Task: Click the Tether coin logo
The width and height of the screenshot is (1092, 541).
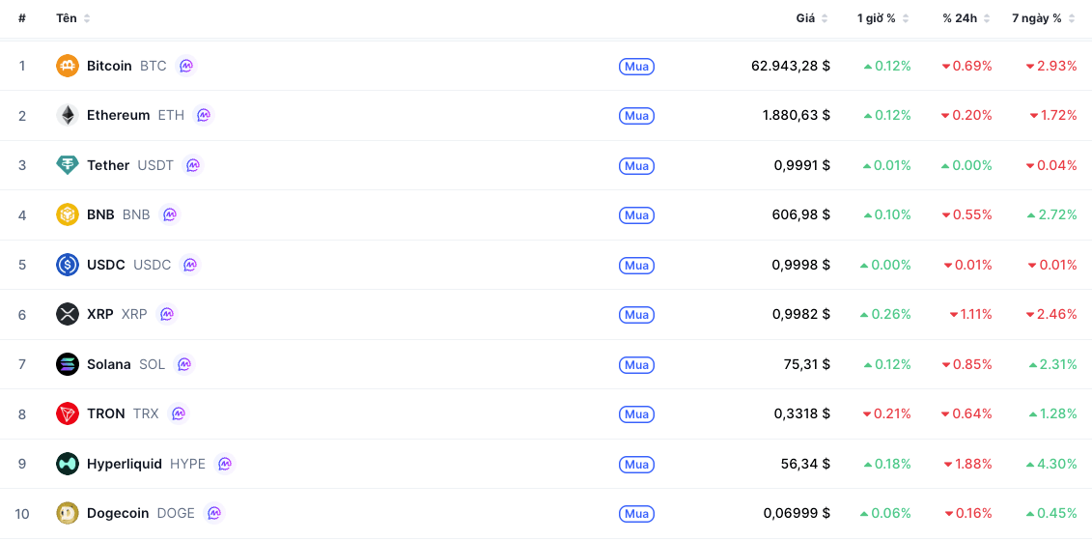Action: (x=68, y=165)
